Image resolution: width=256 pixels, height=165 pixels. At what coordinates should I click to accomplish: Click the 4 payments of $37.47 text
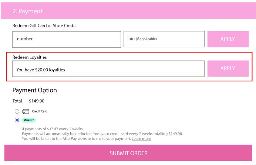click(52, 129)
